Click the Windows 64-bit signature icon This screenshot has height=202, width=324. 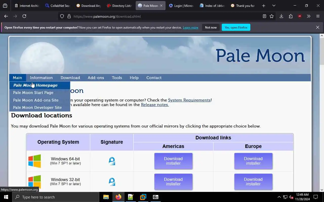point(112,161)
